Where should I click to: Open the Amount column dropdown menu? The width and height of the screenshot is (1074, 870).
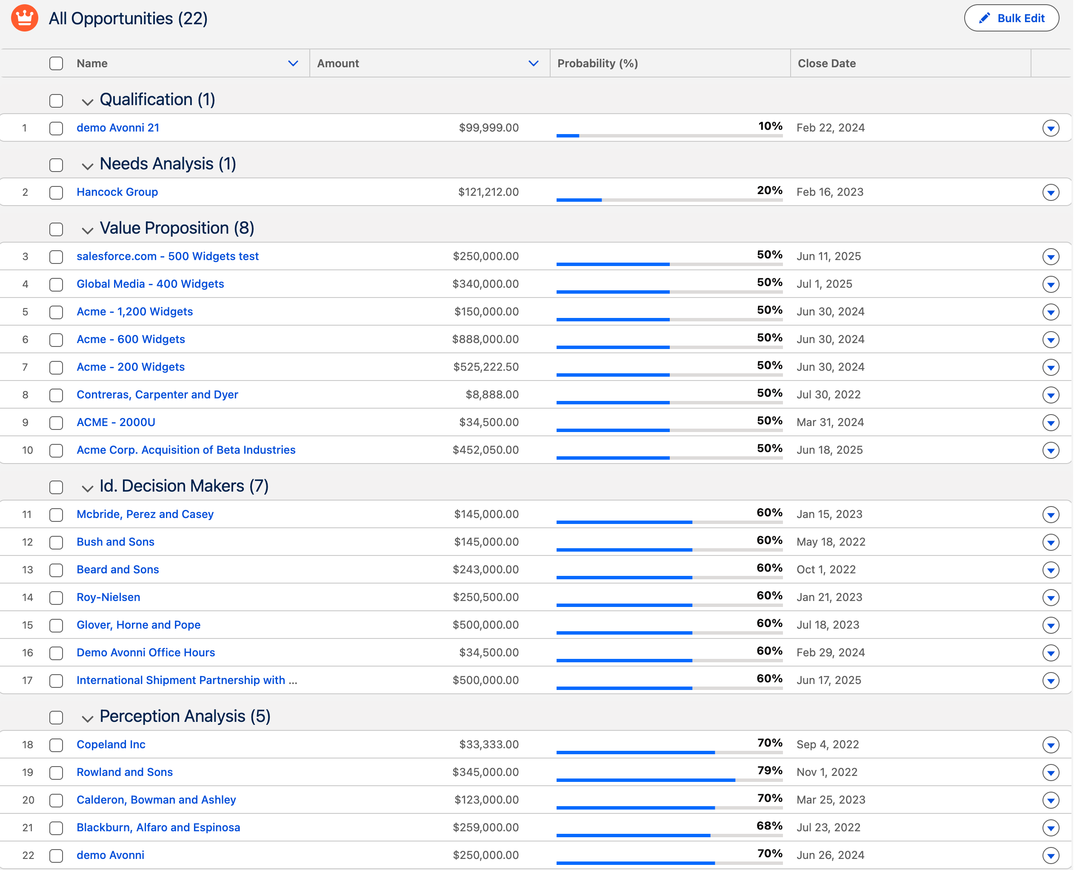click(x=534, y=64)
